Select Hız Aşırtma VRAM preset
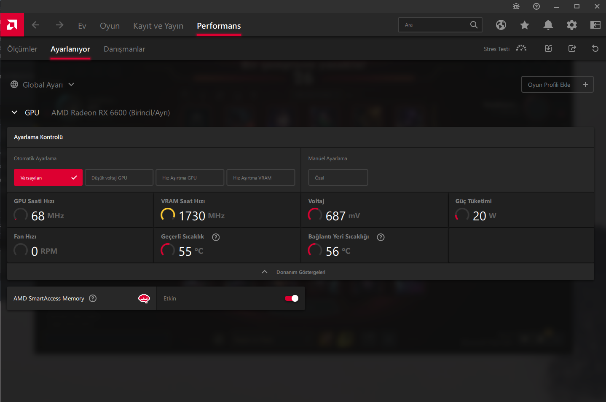 [261, 177]
